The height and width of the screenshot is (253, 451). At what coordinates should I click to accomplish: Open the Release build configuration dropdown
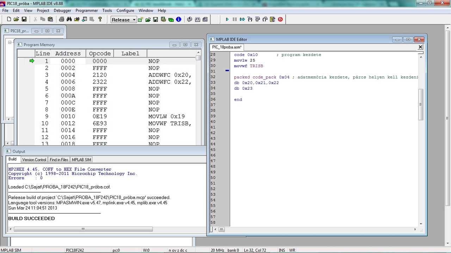[x=134, y=20]
